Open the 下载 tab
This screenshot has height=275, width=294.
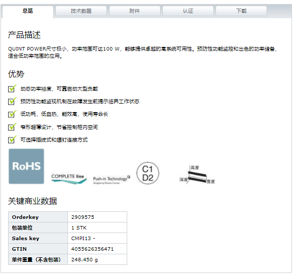pos(241,11)
